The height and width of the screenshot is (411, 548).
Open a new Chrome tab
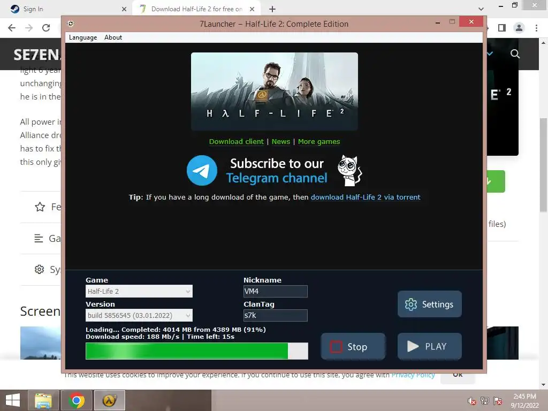[272, 9]
